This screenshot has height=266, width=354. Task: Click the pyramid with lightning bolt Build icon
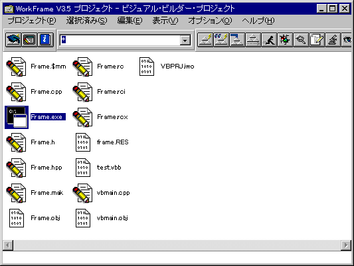point(205,40)
